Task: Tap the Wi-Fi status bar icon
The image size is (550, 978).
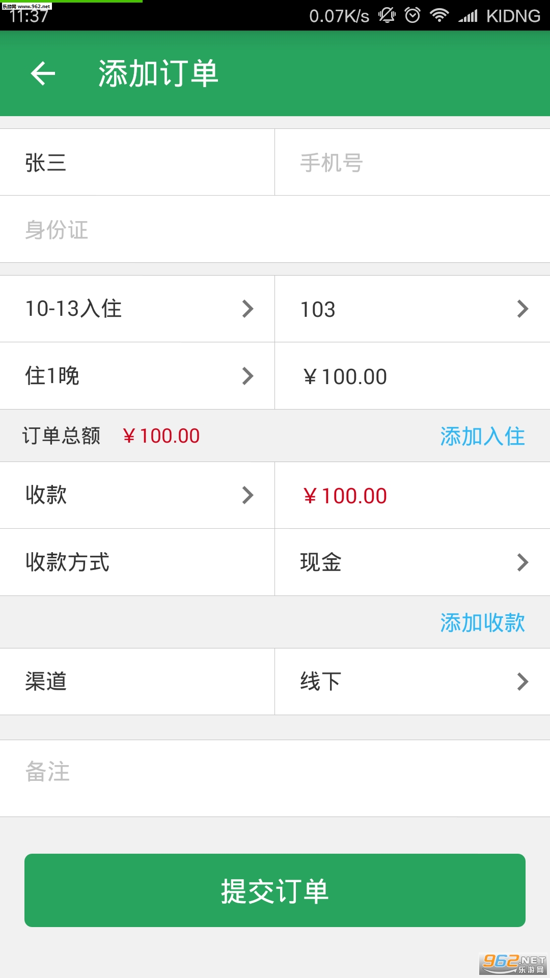Action: pyautogui.click(x=439, y=15)
